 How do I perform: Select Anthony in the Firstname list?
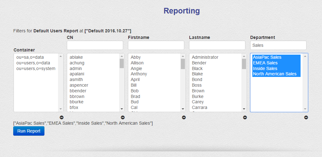pos(139,74)
